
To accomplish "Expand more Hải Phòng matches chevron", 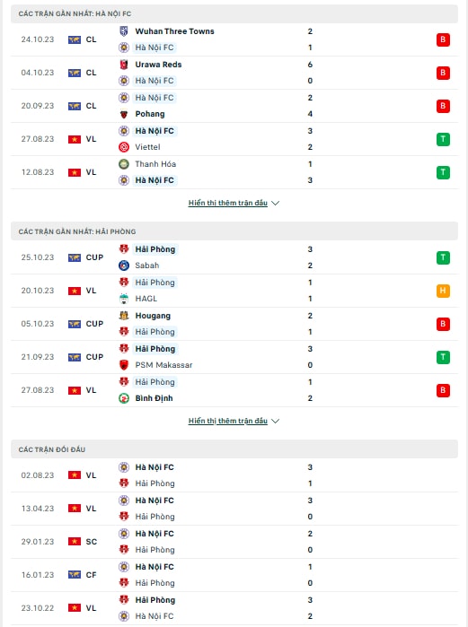I will (275, 421).
